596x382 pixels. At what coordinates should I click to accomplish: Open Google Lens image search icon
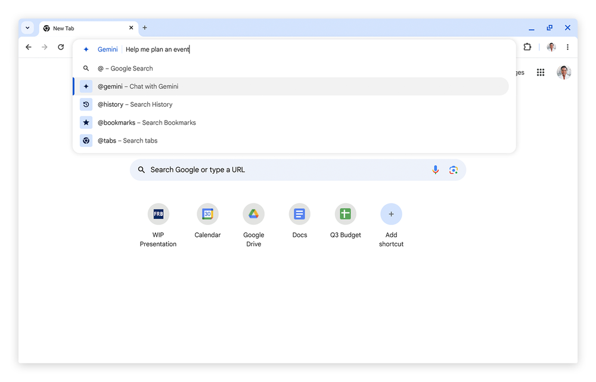[x=453, y=170]
